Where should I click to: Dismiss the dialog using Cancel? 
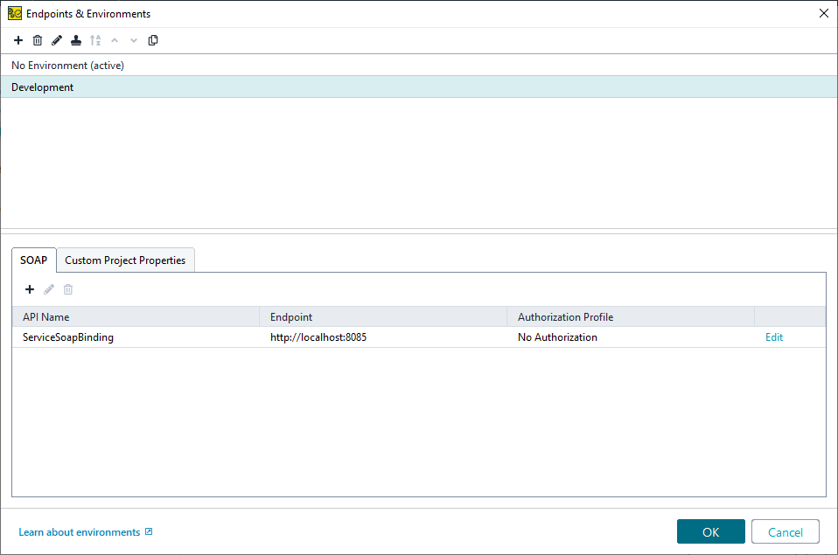pyautogui.click(x=785, y=531)
